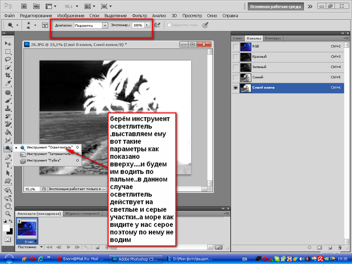Open the exposure slider popup arrow
Viewport: 352px width, 264px height.
pos(147,25)
